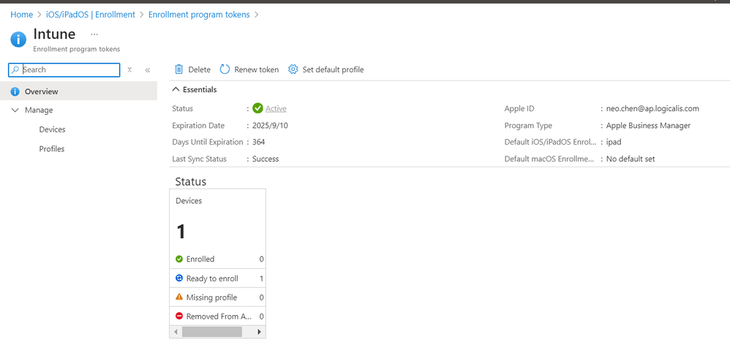Open the Profiles menu item
Screen dimensions: 730x353
(x=51, y=149)
